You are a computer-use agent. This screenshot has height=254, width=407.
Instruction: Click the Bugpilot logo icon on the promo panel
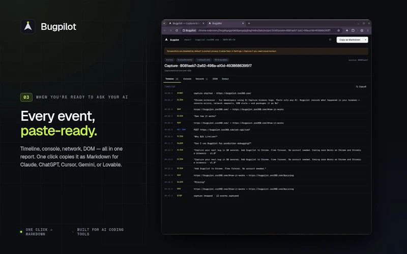[x=28, y=26]
